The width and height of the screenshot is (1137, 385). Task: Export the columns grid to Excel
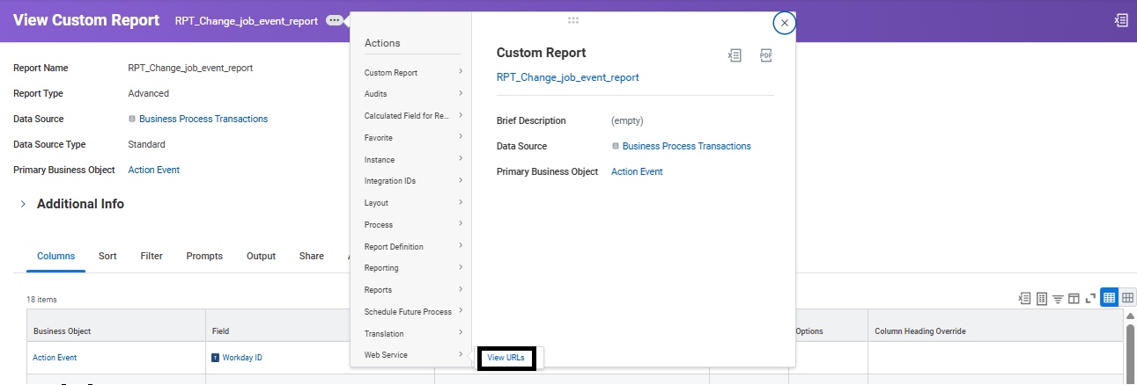coord(1024,298)
